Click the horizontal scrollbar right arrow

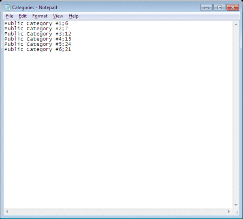click(x=229, y=211)
